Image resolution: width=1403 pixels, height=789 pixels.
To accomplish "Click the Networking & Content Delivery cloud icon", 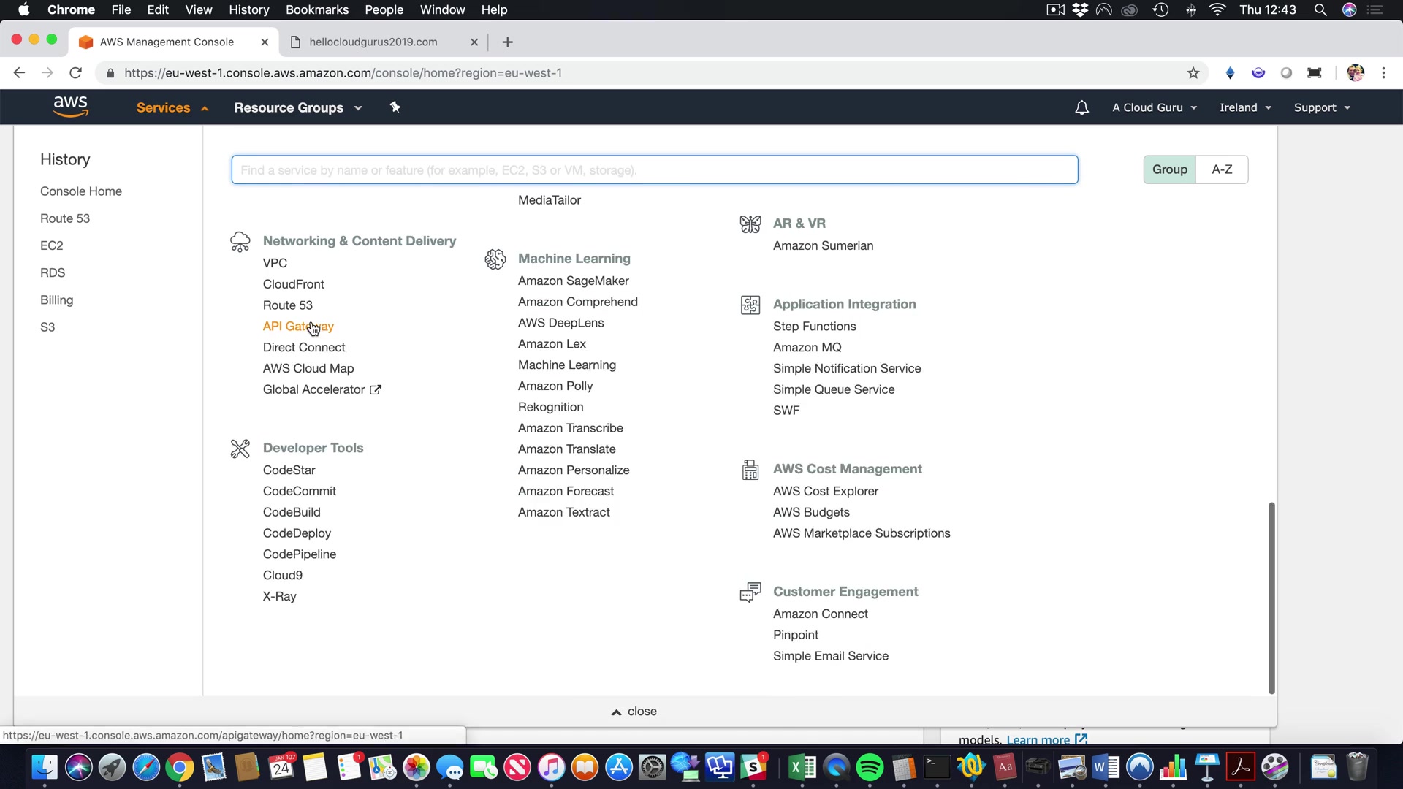I will [x=240, y=241].
